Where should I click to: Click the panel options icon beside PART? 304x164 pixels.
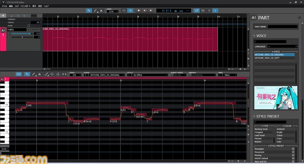[300, 18]
